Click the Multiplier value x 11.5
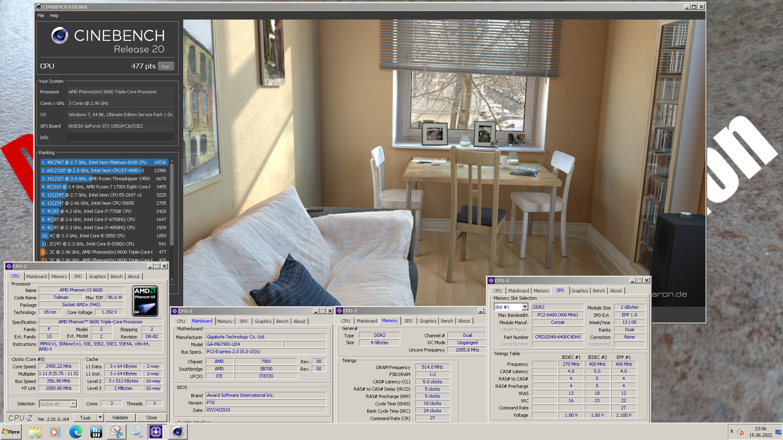The height and width of the screenshot is (440, 783). pos(59,374)
